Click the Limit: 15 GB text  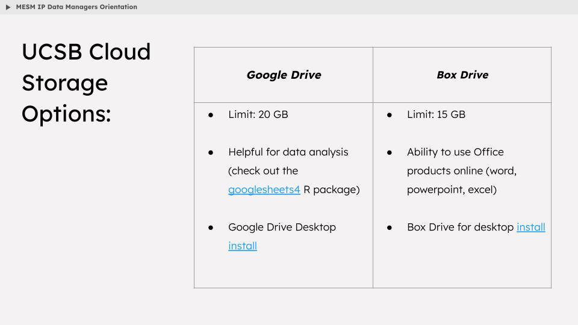click(x=436, y=114)
